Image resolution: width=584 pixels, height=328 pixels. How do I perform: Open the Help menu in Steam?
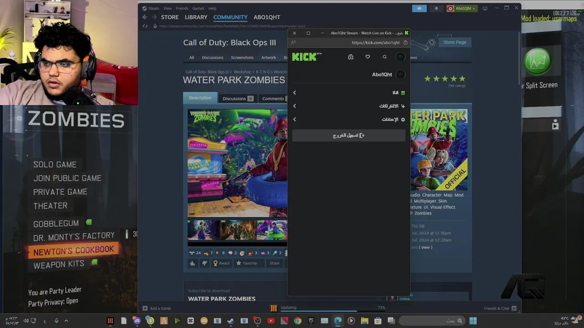coord(212,8)
